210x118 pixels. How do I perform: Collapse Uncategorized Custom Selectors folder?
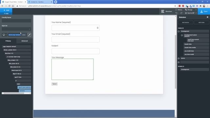[x=182, y=35]
